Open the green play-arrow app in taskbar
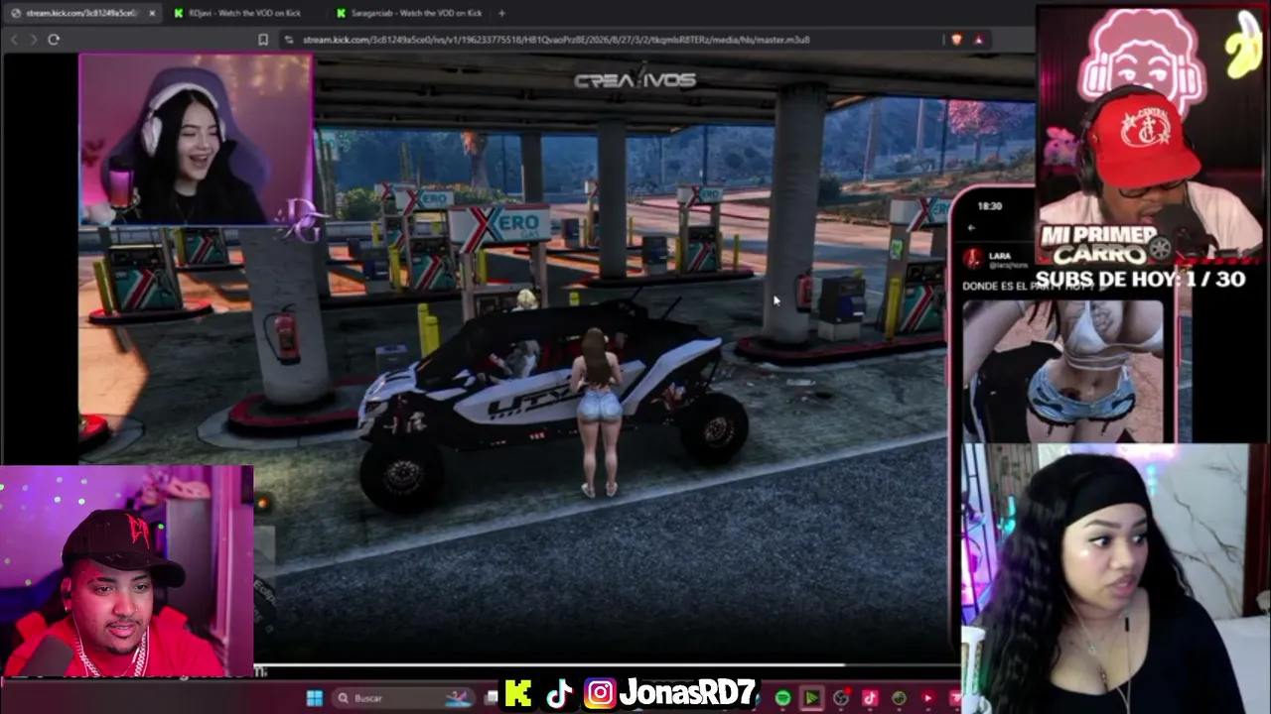 pos(811,698)
